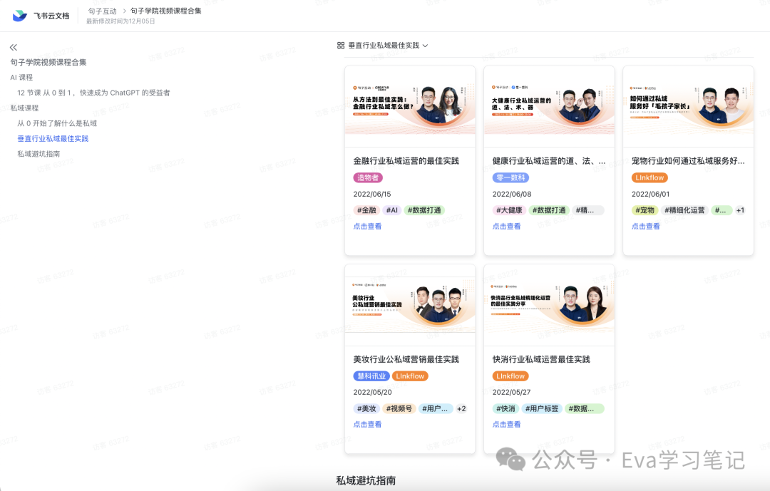Open the 美妆行业公私域营销 card cover image
Image resolution: width=770 pixels, height=491 pixels.
pos(410,299)
